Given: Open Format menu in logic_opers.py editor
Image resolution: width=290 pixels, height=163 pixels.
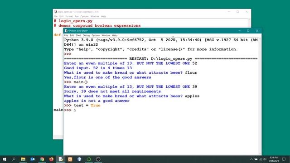Looking at the screenshot, I should [69, 16].
